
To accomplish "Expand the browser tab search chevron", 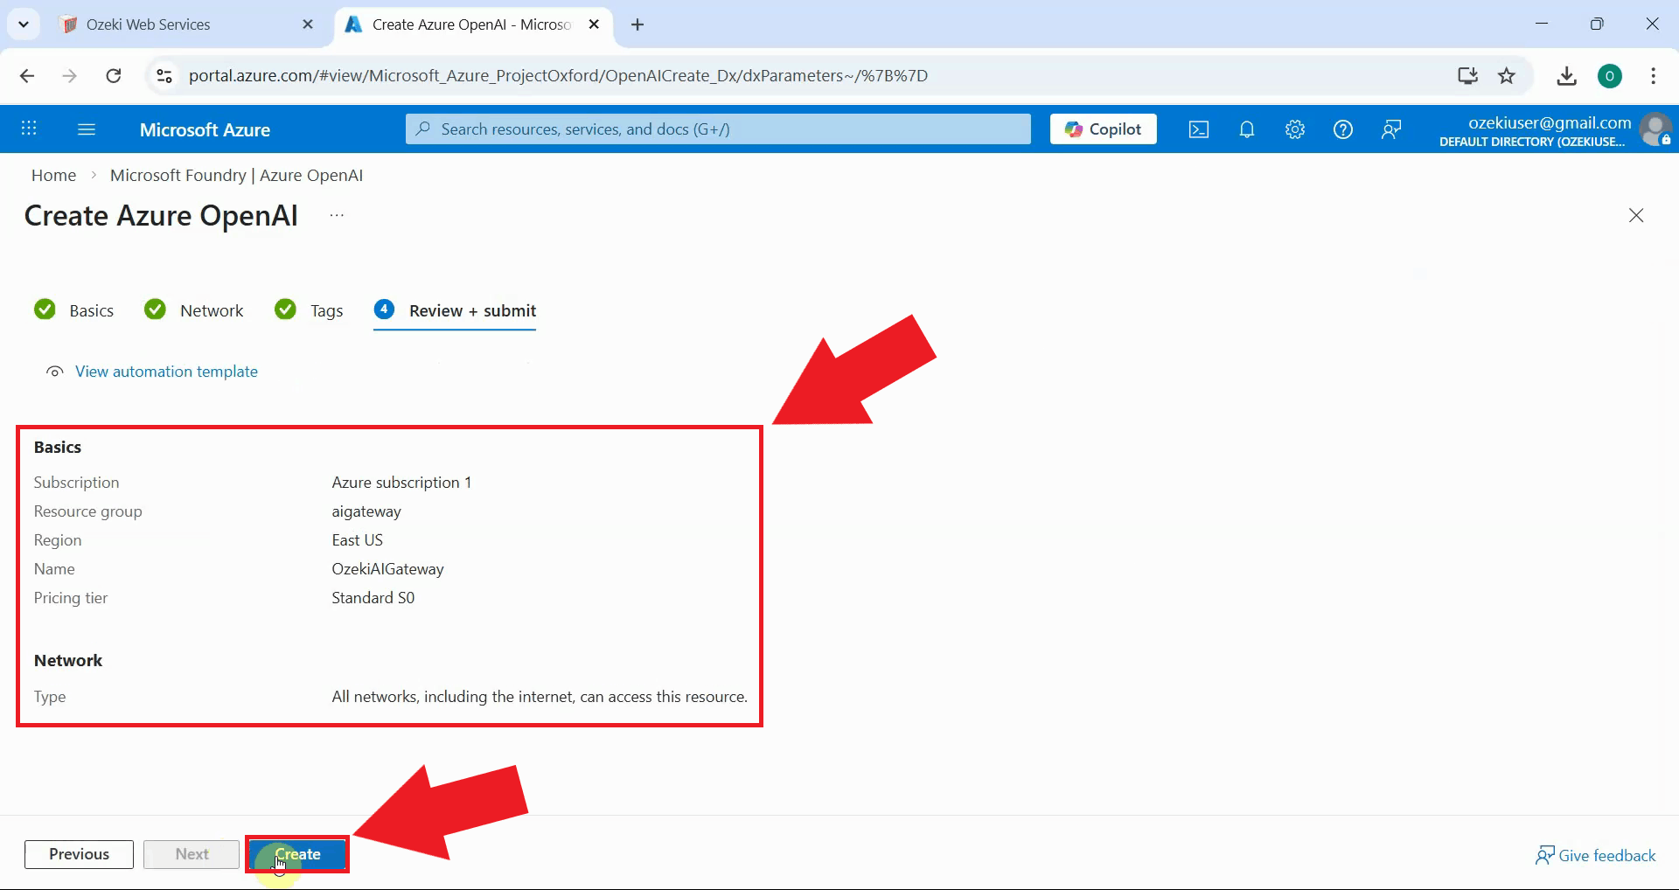I will point(23,24).
